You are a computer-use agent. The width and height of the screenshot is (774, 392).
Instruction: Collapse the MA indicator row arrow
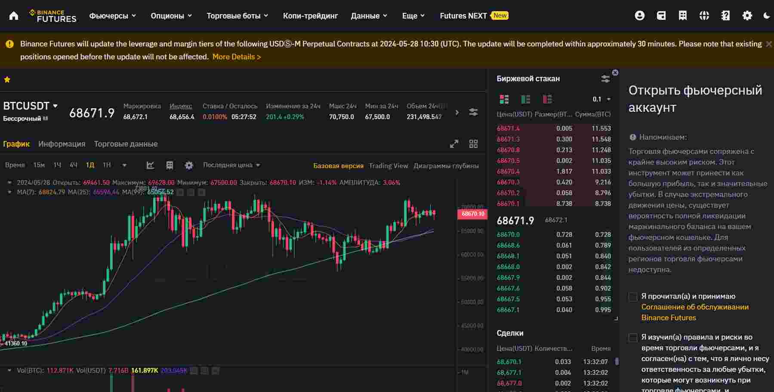click(x=10, y=192)
